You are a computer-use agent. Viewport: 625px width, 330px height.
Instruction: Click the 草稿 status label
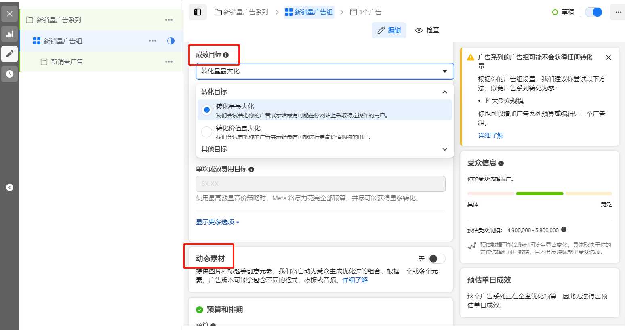coord(568,12)
